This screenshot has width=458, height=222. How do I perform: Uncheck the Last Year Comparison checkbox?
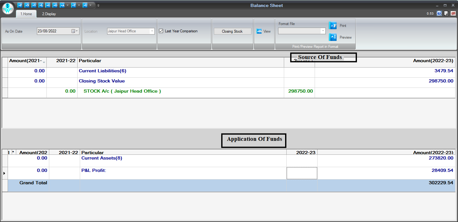tap(161, 31)
